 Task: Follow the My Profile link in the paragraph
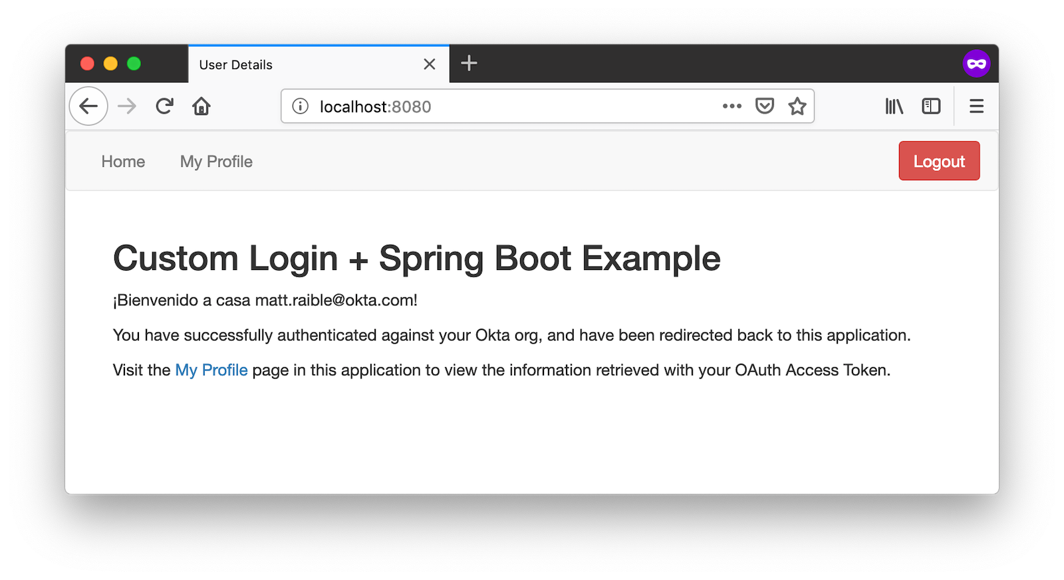(x=211, y=370)
